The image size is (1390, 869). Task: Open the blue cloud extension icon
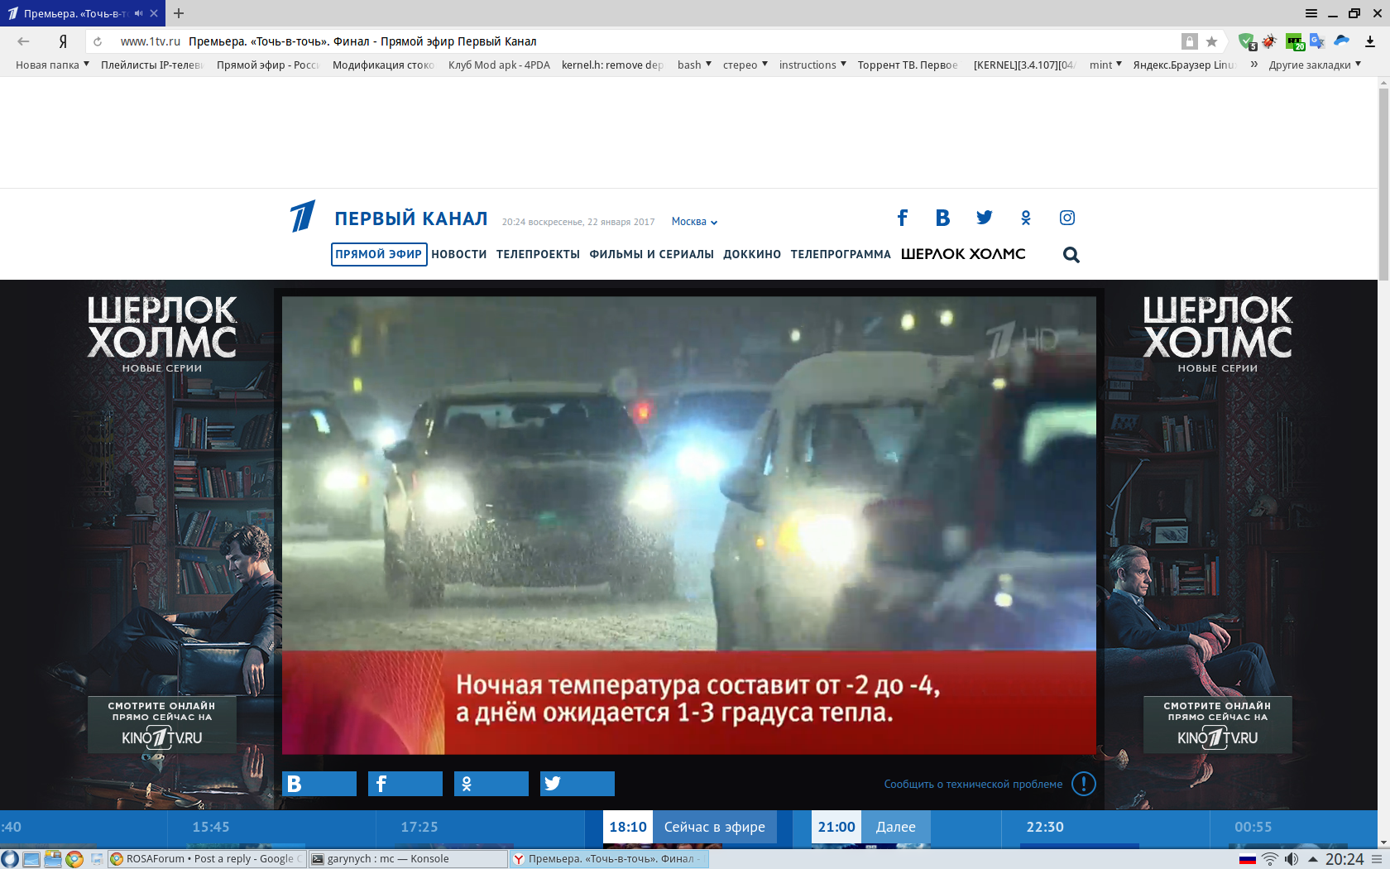[x=1342, y=41]
